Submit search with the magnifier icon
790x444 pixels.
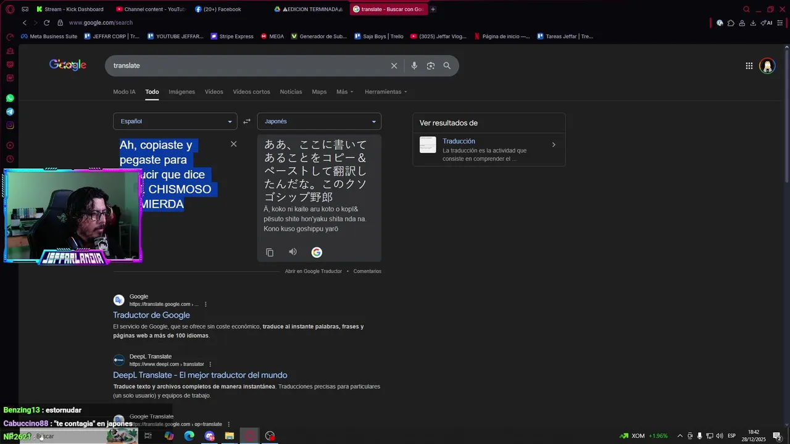pyautogui.click(x=447, y=66)
